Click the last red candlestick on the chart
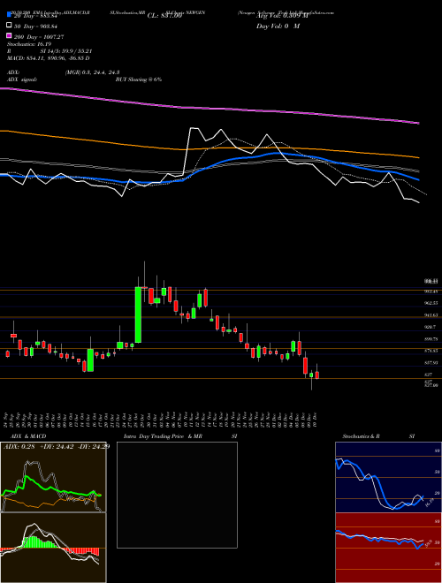 pyautogui.click(x=317, y=375)
